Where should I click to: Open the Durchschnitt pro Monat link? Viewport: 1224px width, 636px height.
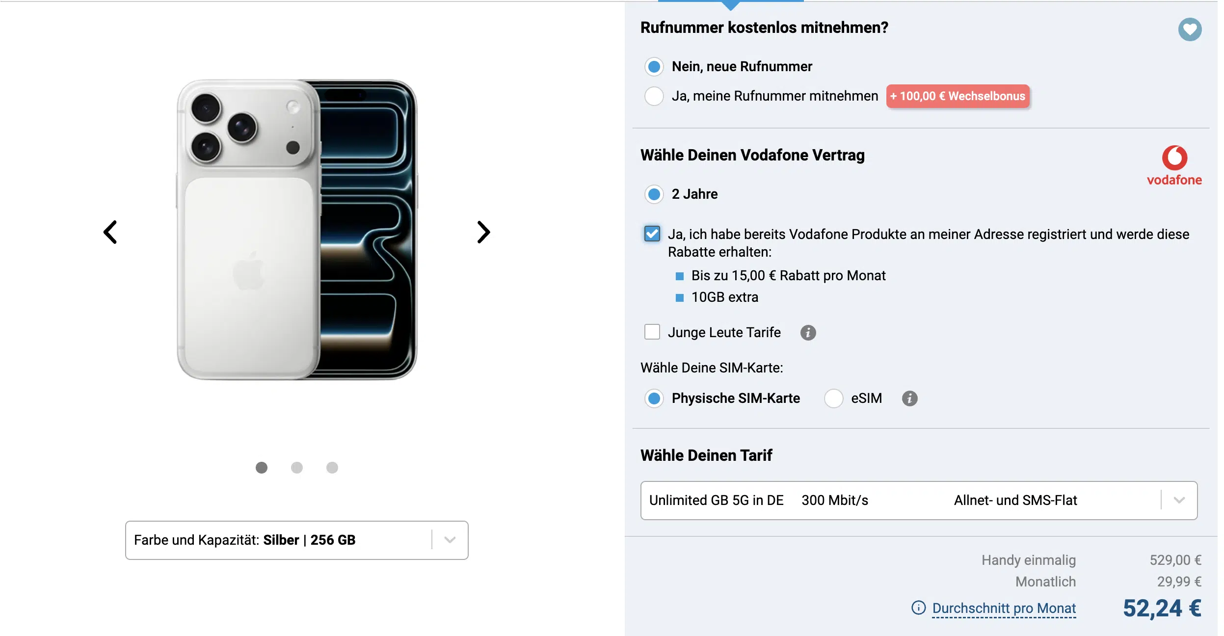pos(1004,609)
